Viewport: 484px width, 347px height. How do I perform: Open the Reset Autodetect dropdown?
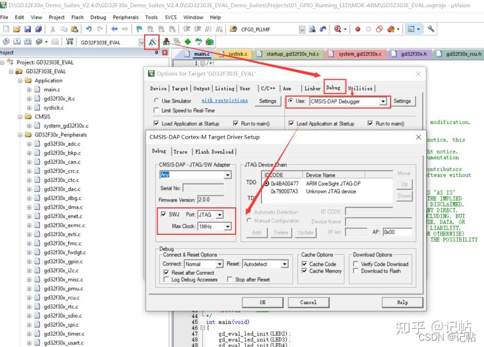[x=285, y=264]
